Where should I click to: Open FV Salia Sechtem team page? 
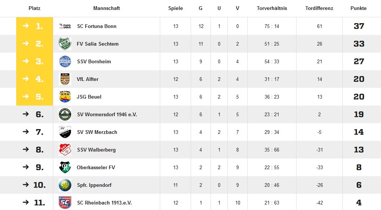[98, 44]
